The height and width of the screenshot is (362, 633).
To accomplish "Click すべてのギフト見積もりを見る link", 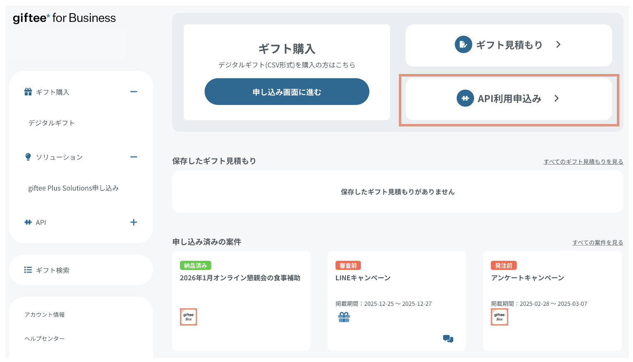I will (583, 162).
